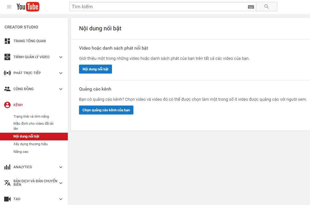This screenshot has width=310, height=205.
Task: Expand the Cộng đồng menu chevron
Action: click(x=61, y=89)
